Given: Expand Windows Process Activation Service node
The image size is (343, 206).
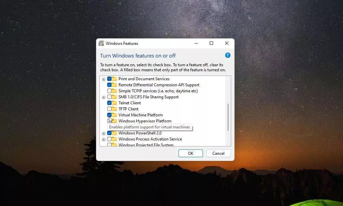Looking at the screenshot, I should pyautogui.click(x=104, y=139).
